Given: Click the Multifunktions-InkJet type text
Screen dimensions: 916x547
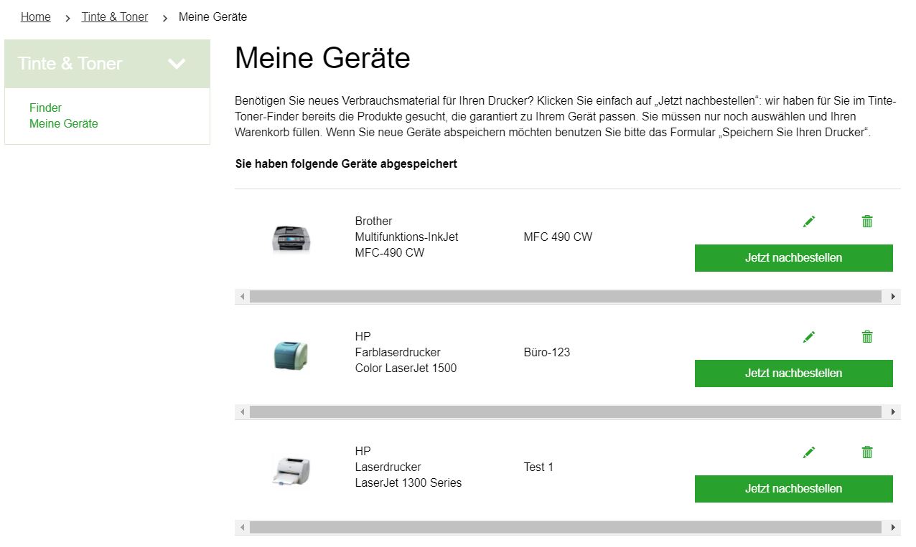Looking at the screenshot, I should pos(406,237).
